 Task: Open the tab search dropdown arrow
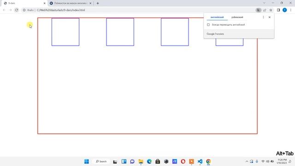[x=264, y=3]
